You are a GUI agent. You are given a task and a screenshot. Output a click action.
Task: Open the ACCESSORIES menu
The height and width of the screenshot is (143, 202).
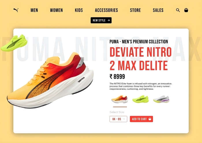pyautogui.click(x=106, y=10)
